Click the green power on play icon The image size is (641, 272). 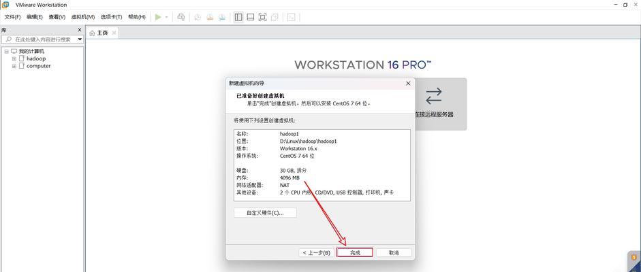[x=158, y=17]
